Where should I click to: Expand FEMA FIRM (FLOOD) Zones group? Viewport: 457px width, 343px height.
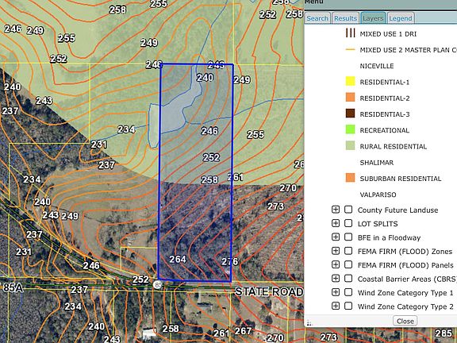[x=336, y=251]
